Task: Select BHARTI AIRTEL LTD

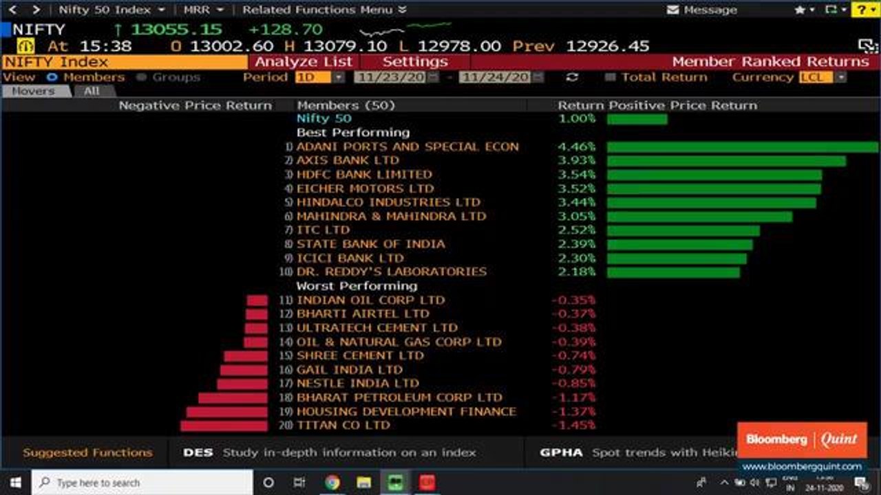Action: [363, 313]
